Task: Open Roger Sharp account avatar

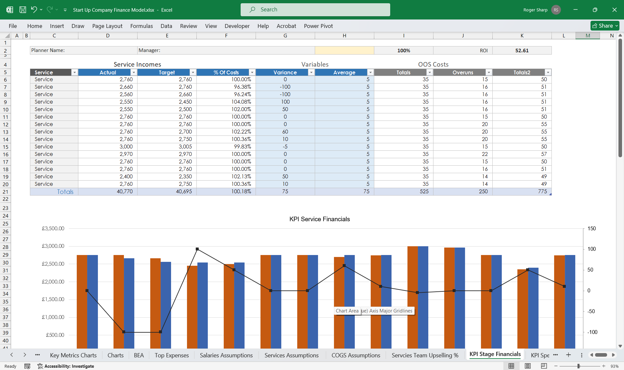Action: (556, 10)
